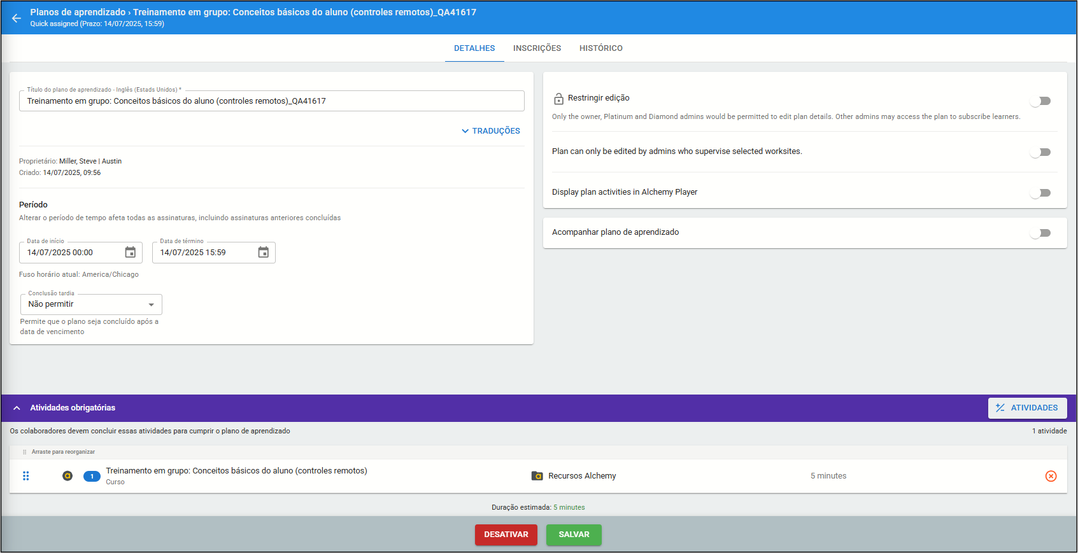Click the Recursos Alchemy folder icon
1078x553 pixels.
[x=537, y=476]
